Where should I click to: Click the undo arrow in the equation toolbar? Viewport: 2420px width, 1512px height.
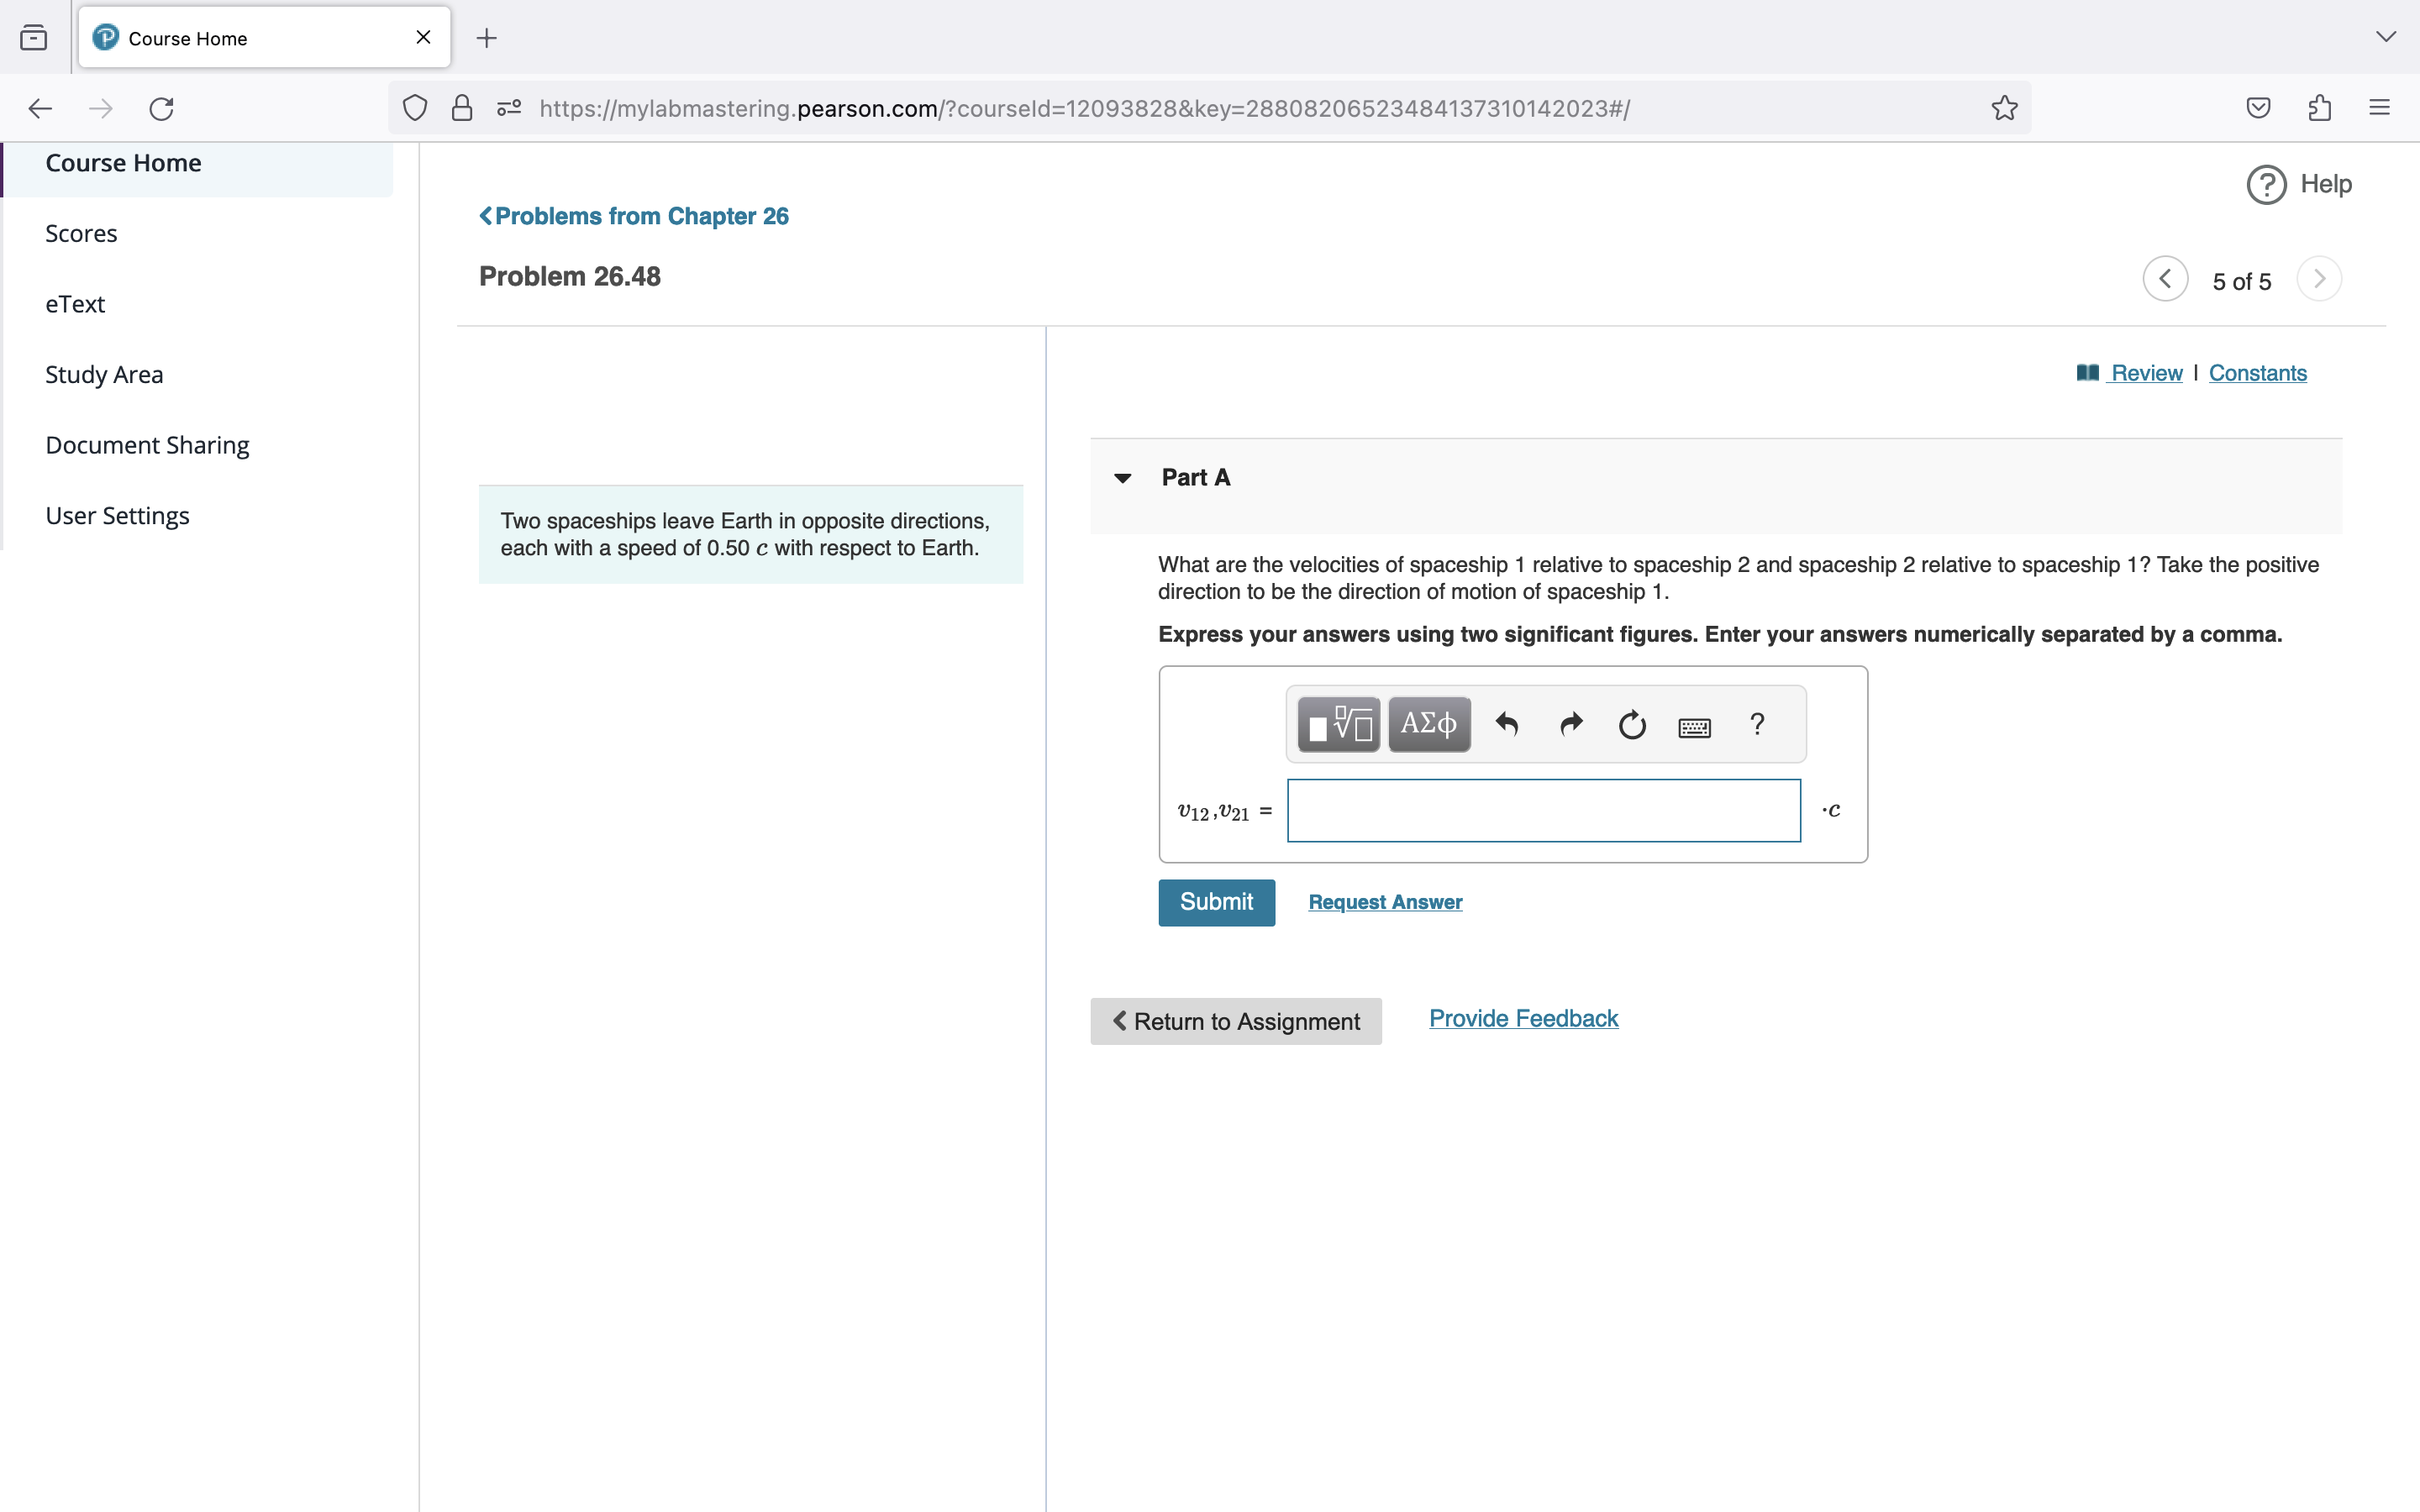(1506, 724)
